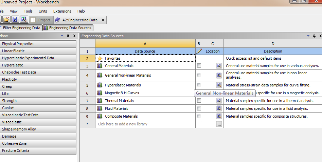This screenshot has height=162, width=322.
Task: Open Toolbox panel dropdown arrow
Action: click(x=62, y=36)
